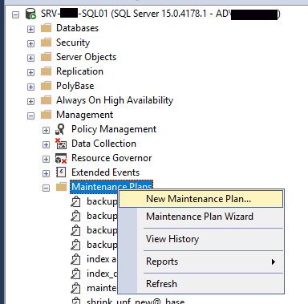Click the SQL server instance icon

coord(30,14)
